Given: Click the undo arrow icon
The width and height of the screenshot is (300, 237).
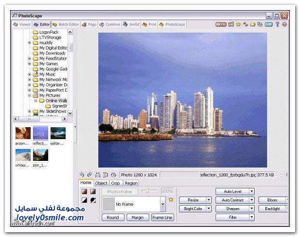Looking at the screenshot, I should pos(82,175).
